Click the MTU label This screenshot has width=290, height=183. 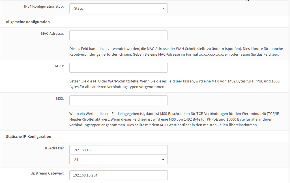coord(59,66)
